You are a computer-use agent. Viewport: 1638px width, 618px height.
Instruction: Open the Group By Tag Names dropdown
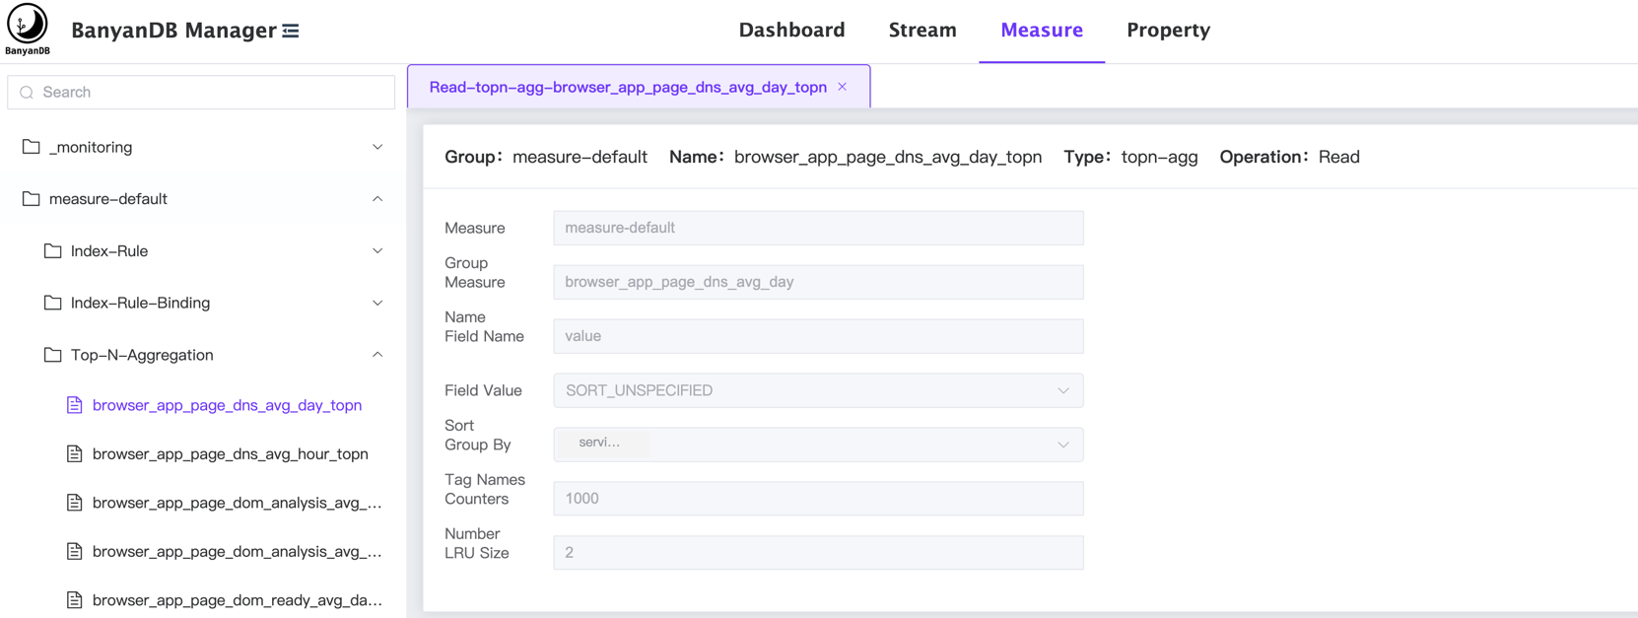817,445
